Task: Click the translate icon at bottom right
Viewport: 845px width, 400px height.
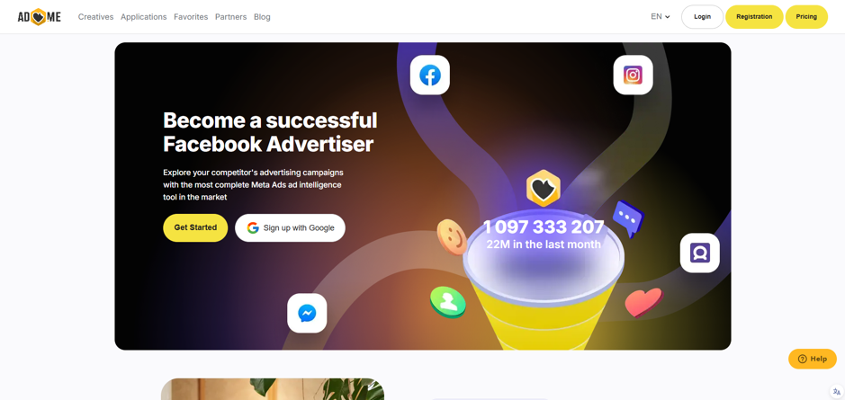Action: click(836, 391)
